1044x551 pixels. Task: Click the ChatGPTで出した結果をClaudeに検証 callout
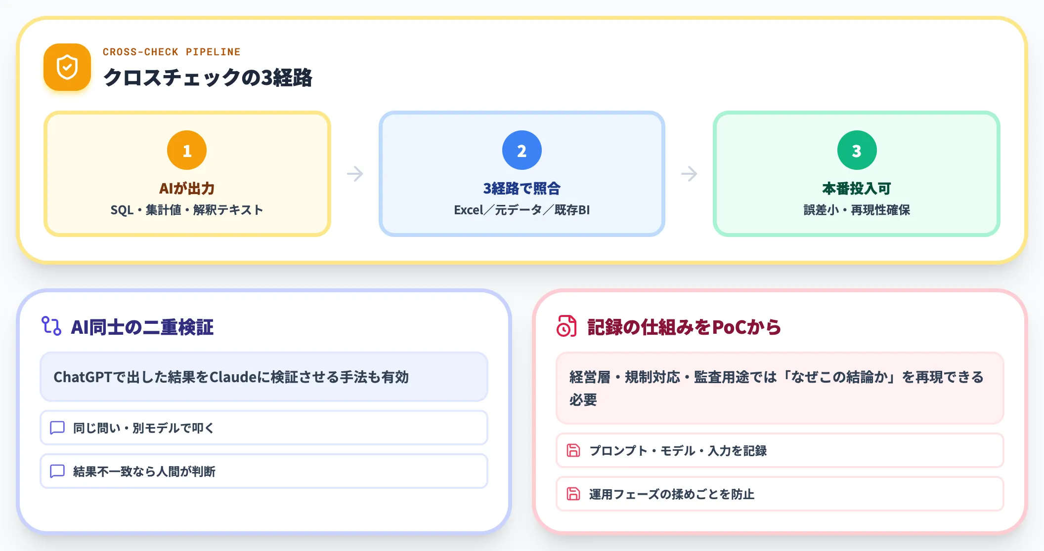[x=264, y=377]
